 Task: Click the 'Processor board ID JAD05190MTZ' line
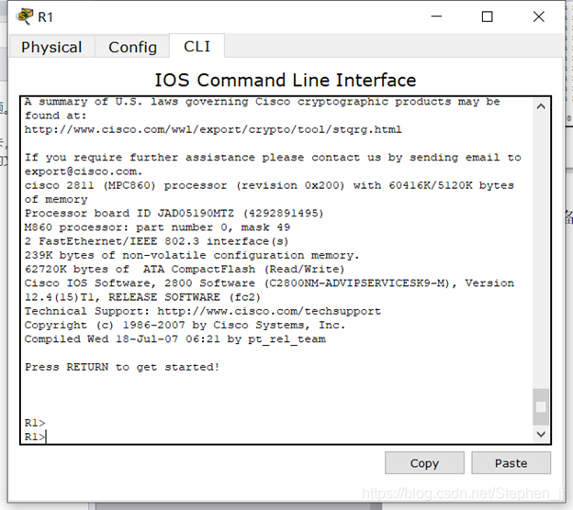(x=174, y=213)
